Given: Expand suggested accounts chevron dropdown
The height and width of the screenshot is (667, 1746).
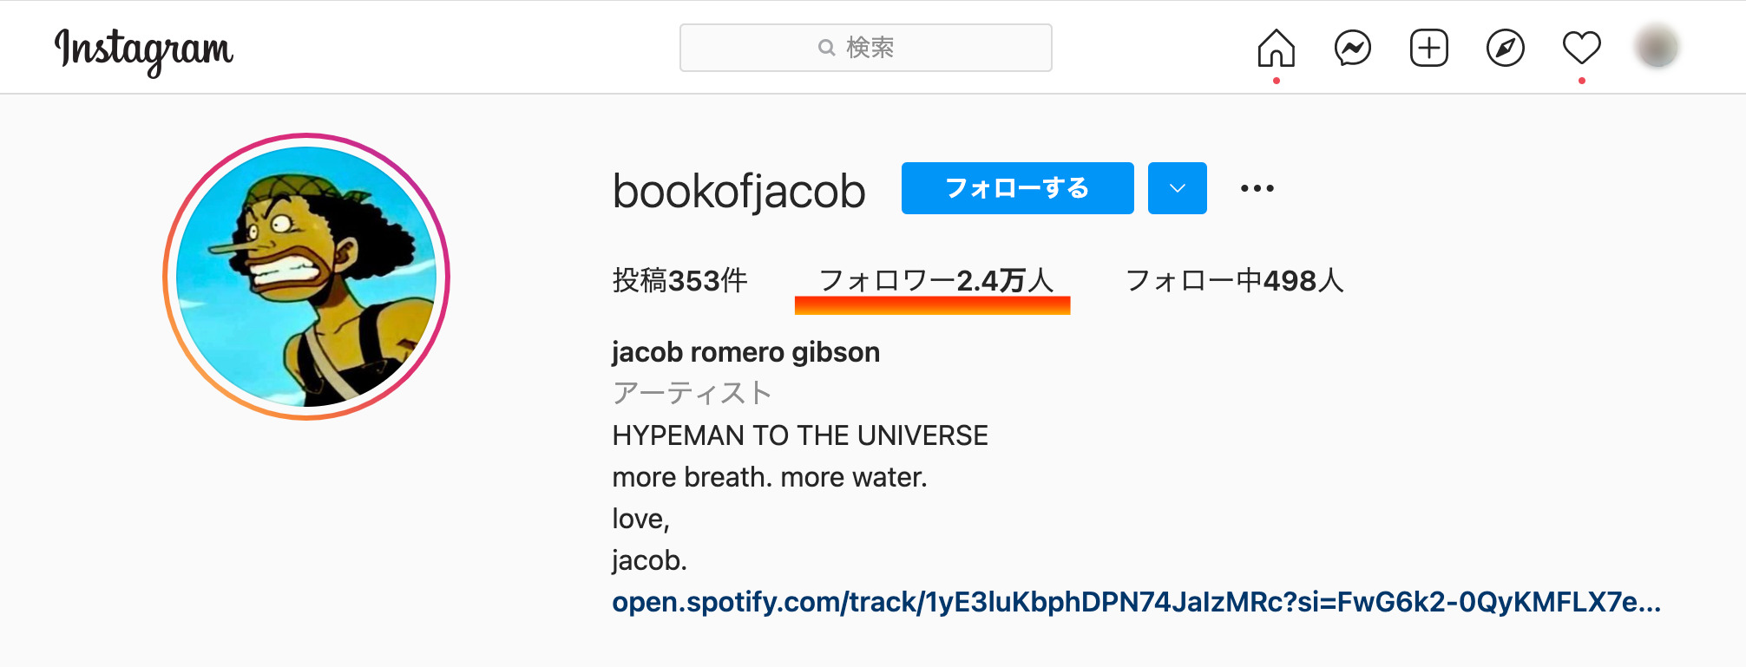Looking at the screenshot, I should tap(1177, 188).
